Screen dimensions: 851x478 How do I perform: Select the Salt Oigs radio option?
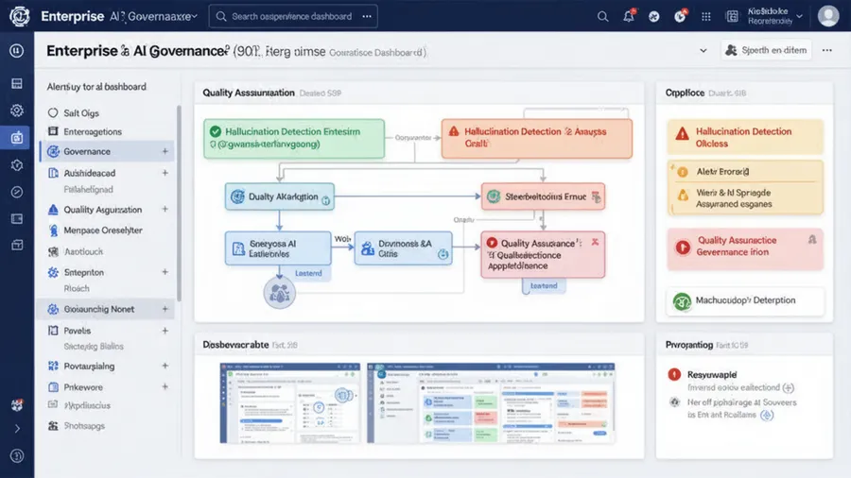(53, 112)
